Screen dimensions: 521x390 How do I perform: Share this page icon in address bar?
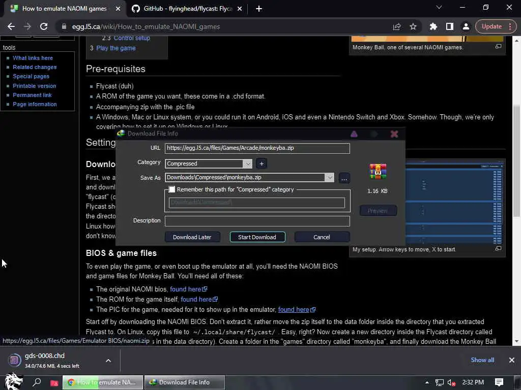tap(397, 26)
